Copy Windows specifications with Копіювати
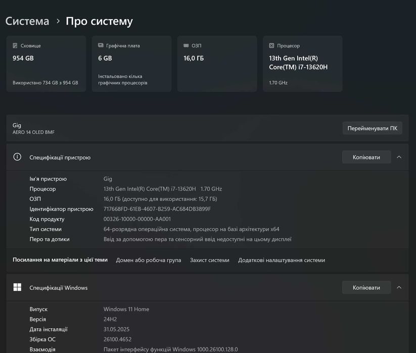The image size is (416, 353). pos(366,287)
